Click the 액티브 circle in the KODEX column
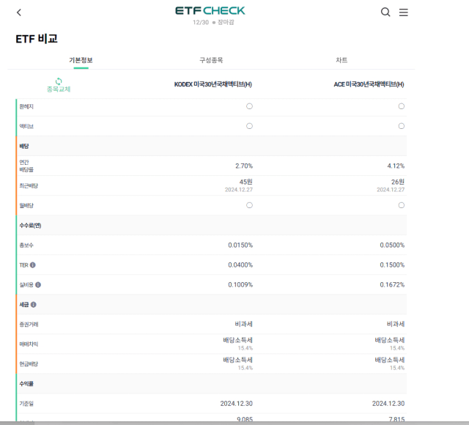Image resolution: width=469 pixels, height=425 pixels. click(x=249, y=126)
